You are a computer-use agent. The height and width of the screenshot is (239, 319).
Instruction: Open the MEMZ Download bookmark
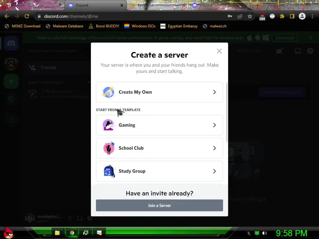(22, 26)
